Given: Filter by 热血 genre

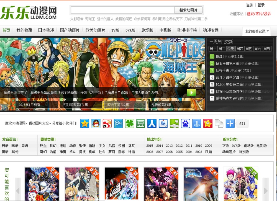Looking at the screenshot, I should point(43,146).
